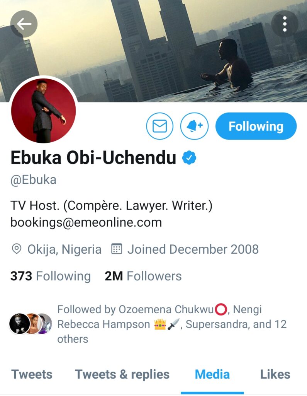Viewport: 307px width, 396px height.
Task: Tap the location pin icon near Okija
Action: (17, 249)
